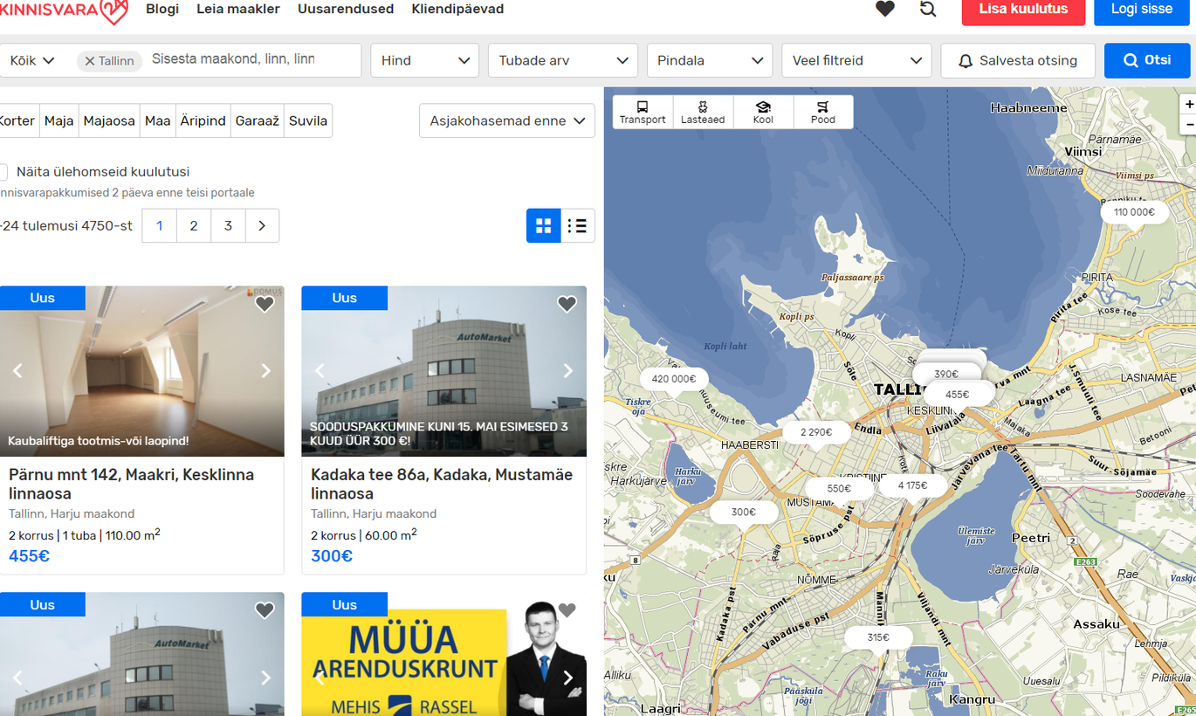The image size is (1196, 716).
Task: Zoom in on the map
Action: click(1188, 104)
